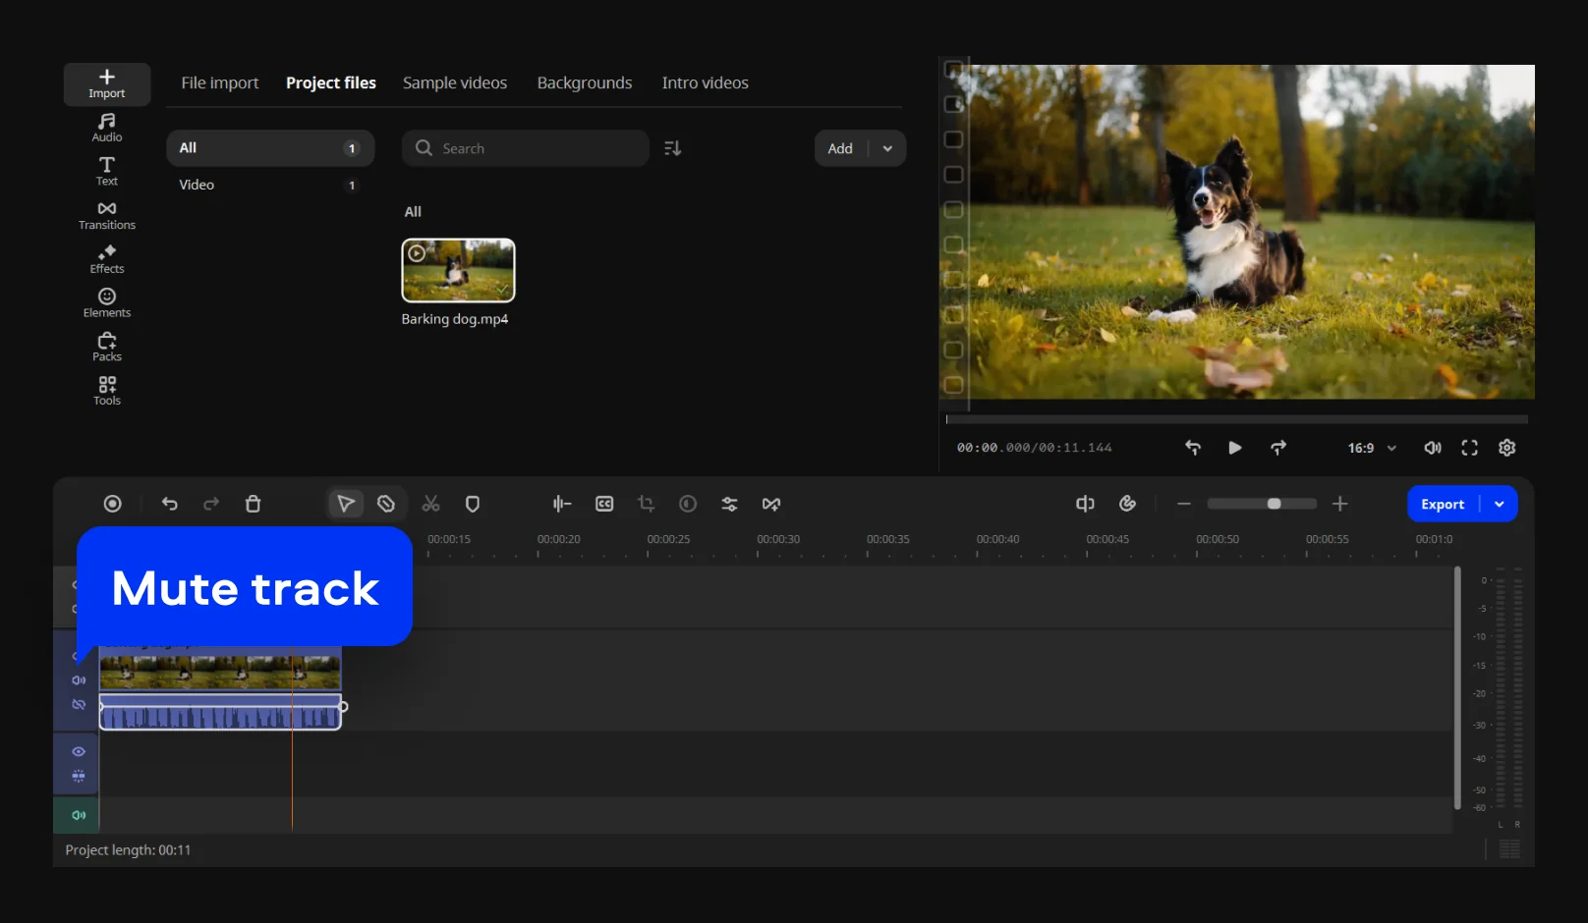Image resolution: width=1588 pixels, height=923 pixels.
Task: Select the Barking dog.mp4 thumbnail
Action: click(458, 270)
